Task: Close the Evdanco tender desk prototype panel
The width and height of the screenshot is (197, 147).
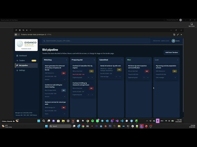Action: pyautogui.click(x=181, y=35)
